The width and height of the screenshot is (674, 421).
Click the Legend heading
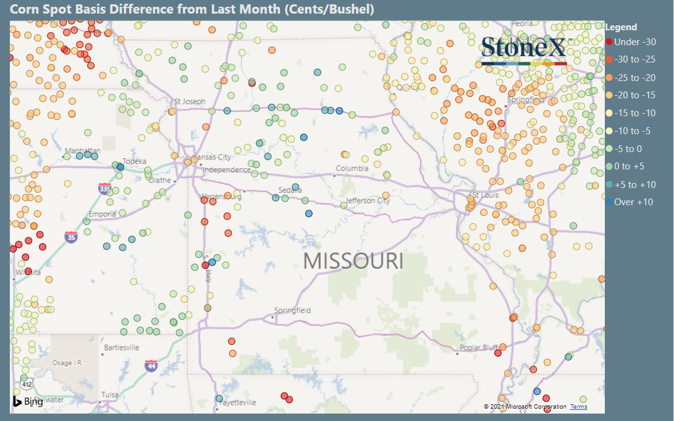pyautogui.click(x=621, y=27)
